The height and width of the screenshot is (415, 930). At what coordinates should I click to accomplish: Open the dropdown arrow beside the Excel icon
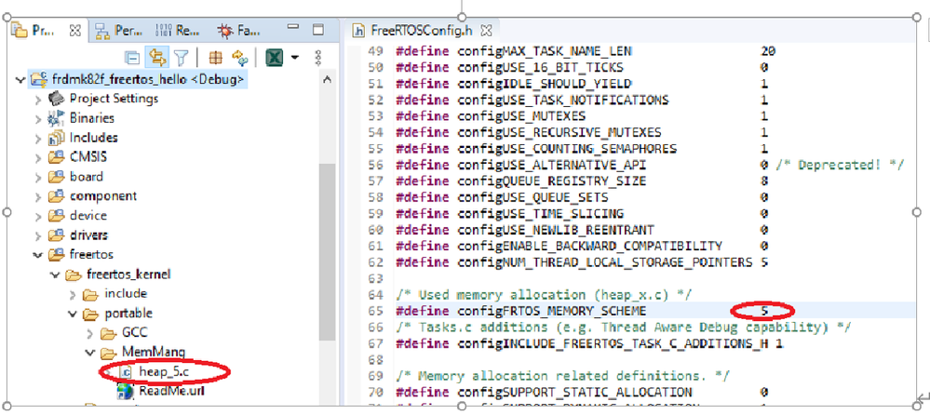[294, 58]
